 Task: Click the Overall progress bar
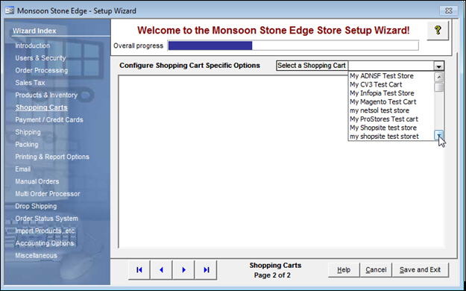pyautogui.click(x=293, y=46)
